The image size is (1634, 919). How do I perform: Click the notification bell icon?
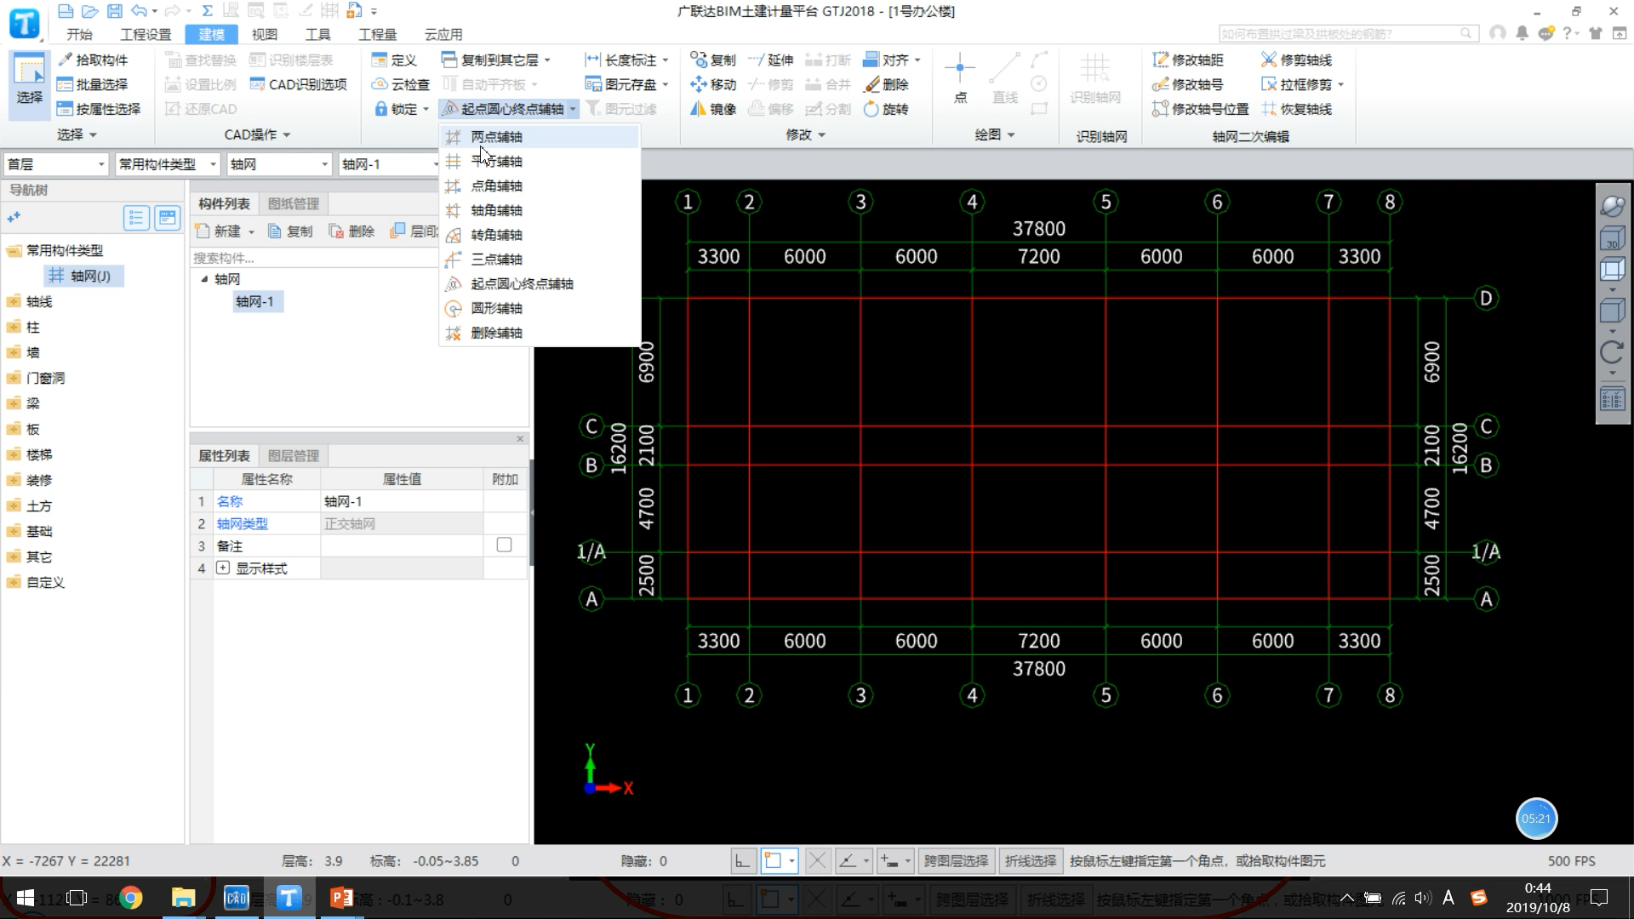click(x=1522, y=33)
